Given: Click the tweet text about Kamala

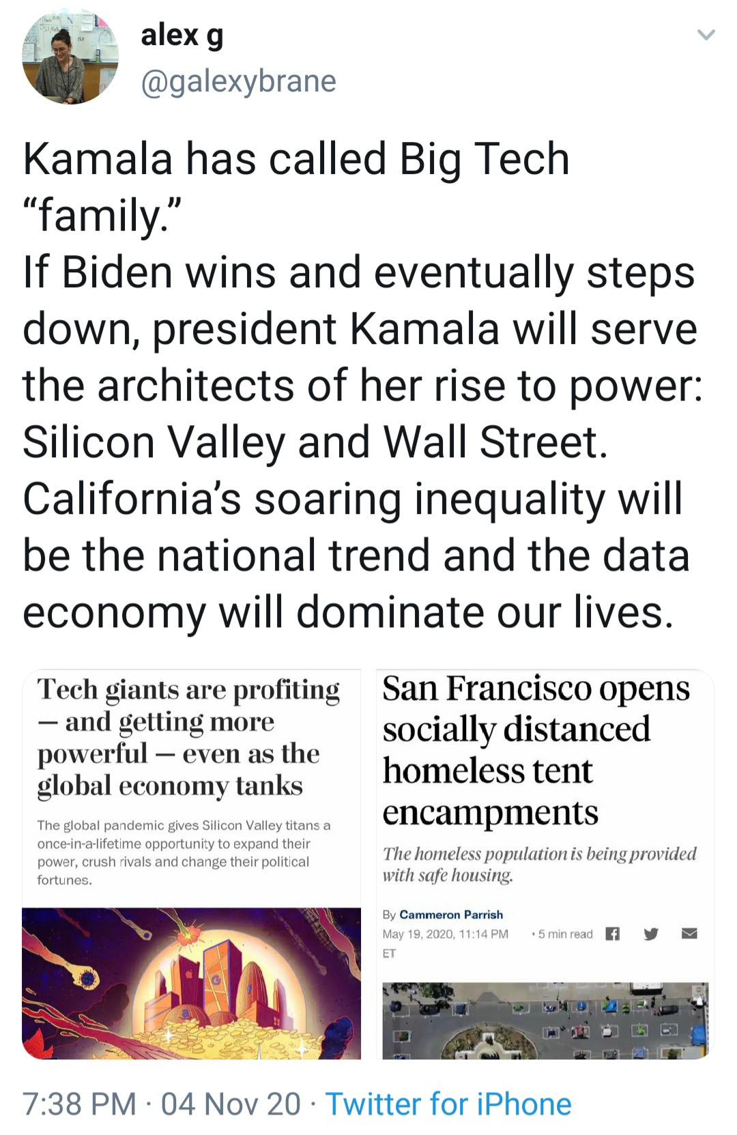Looking at the screenshot, I should (x=362, y=384).
